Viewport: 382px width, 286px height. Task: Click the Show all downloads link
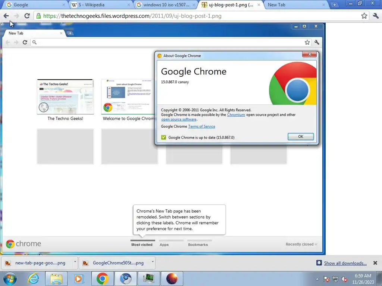345,263
